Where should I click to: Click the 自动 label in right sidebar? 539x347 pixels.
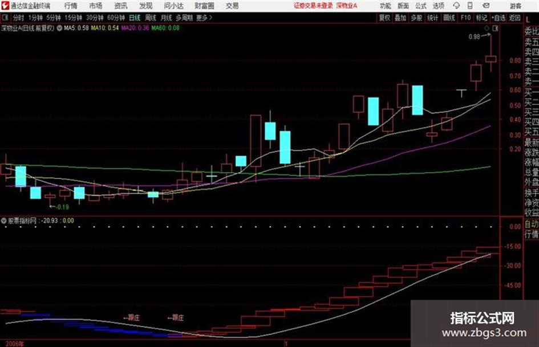tap(532, 224)
